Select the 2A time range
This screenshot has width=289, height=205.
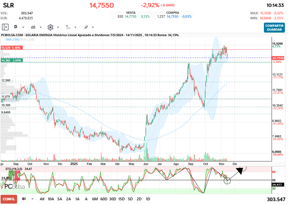pos(69,199)
